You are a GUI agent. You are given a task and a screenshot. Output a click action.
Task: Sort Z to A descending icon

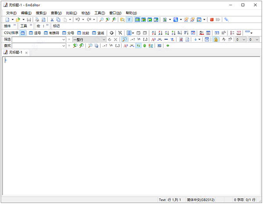click(160, 33)
